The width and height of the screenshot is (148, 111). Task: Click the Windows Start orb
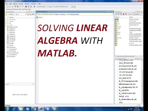7,109
